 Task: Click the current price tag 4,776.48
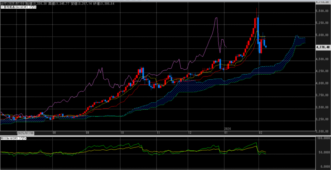click(323, 47)
